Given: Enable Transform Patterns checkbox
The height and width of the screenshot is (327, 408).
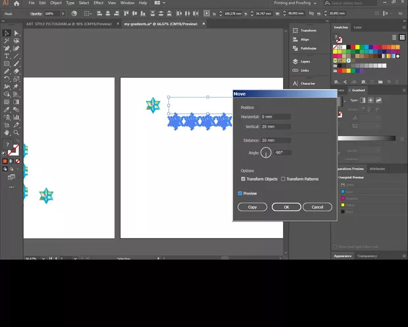Looking at the screenshot, I should pyautogui.click(x=283, y=179).
